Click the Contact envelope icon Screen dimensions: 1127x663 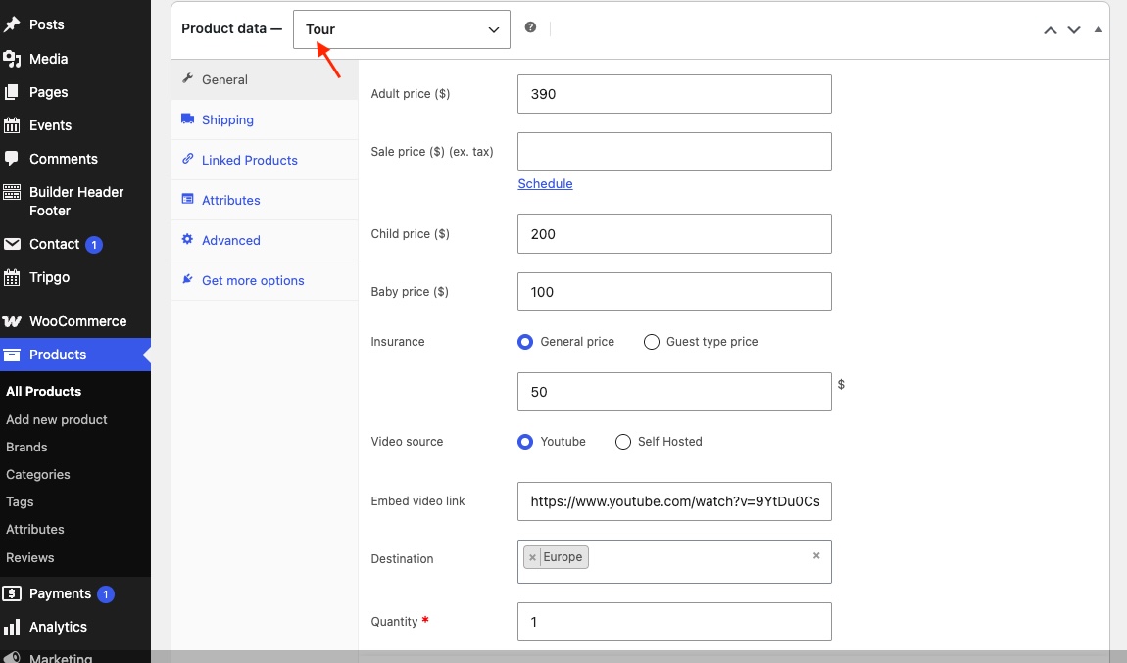point(12,244)
